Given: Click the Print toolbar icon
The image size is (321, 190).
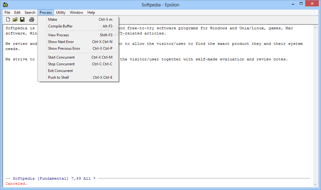Looking at the screenshot, I should (32, 20).
